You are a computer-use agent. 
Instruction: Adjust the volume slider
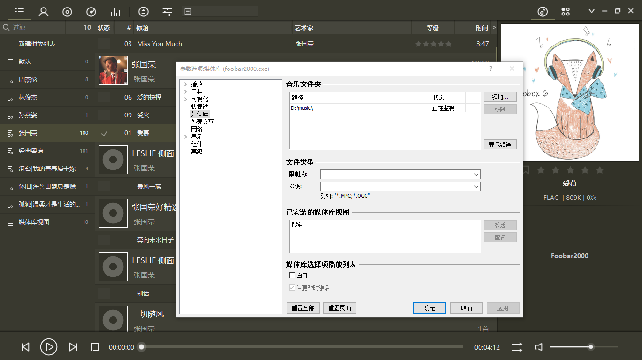[584, 347]
